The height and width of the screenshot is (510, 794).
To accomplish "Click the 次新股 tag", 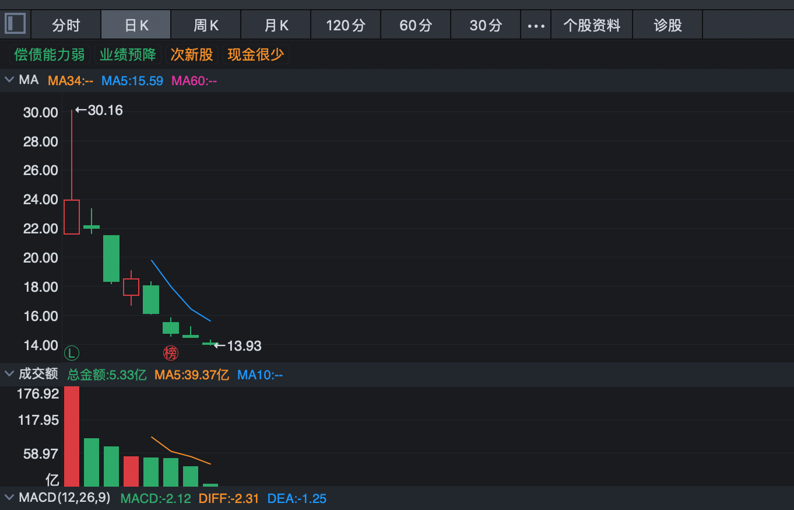I will pos(192,55).
